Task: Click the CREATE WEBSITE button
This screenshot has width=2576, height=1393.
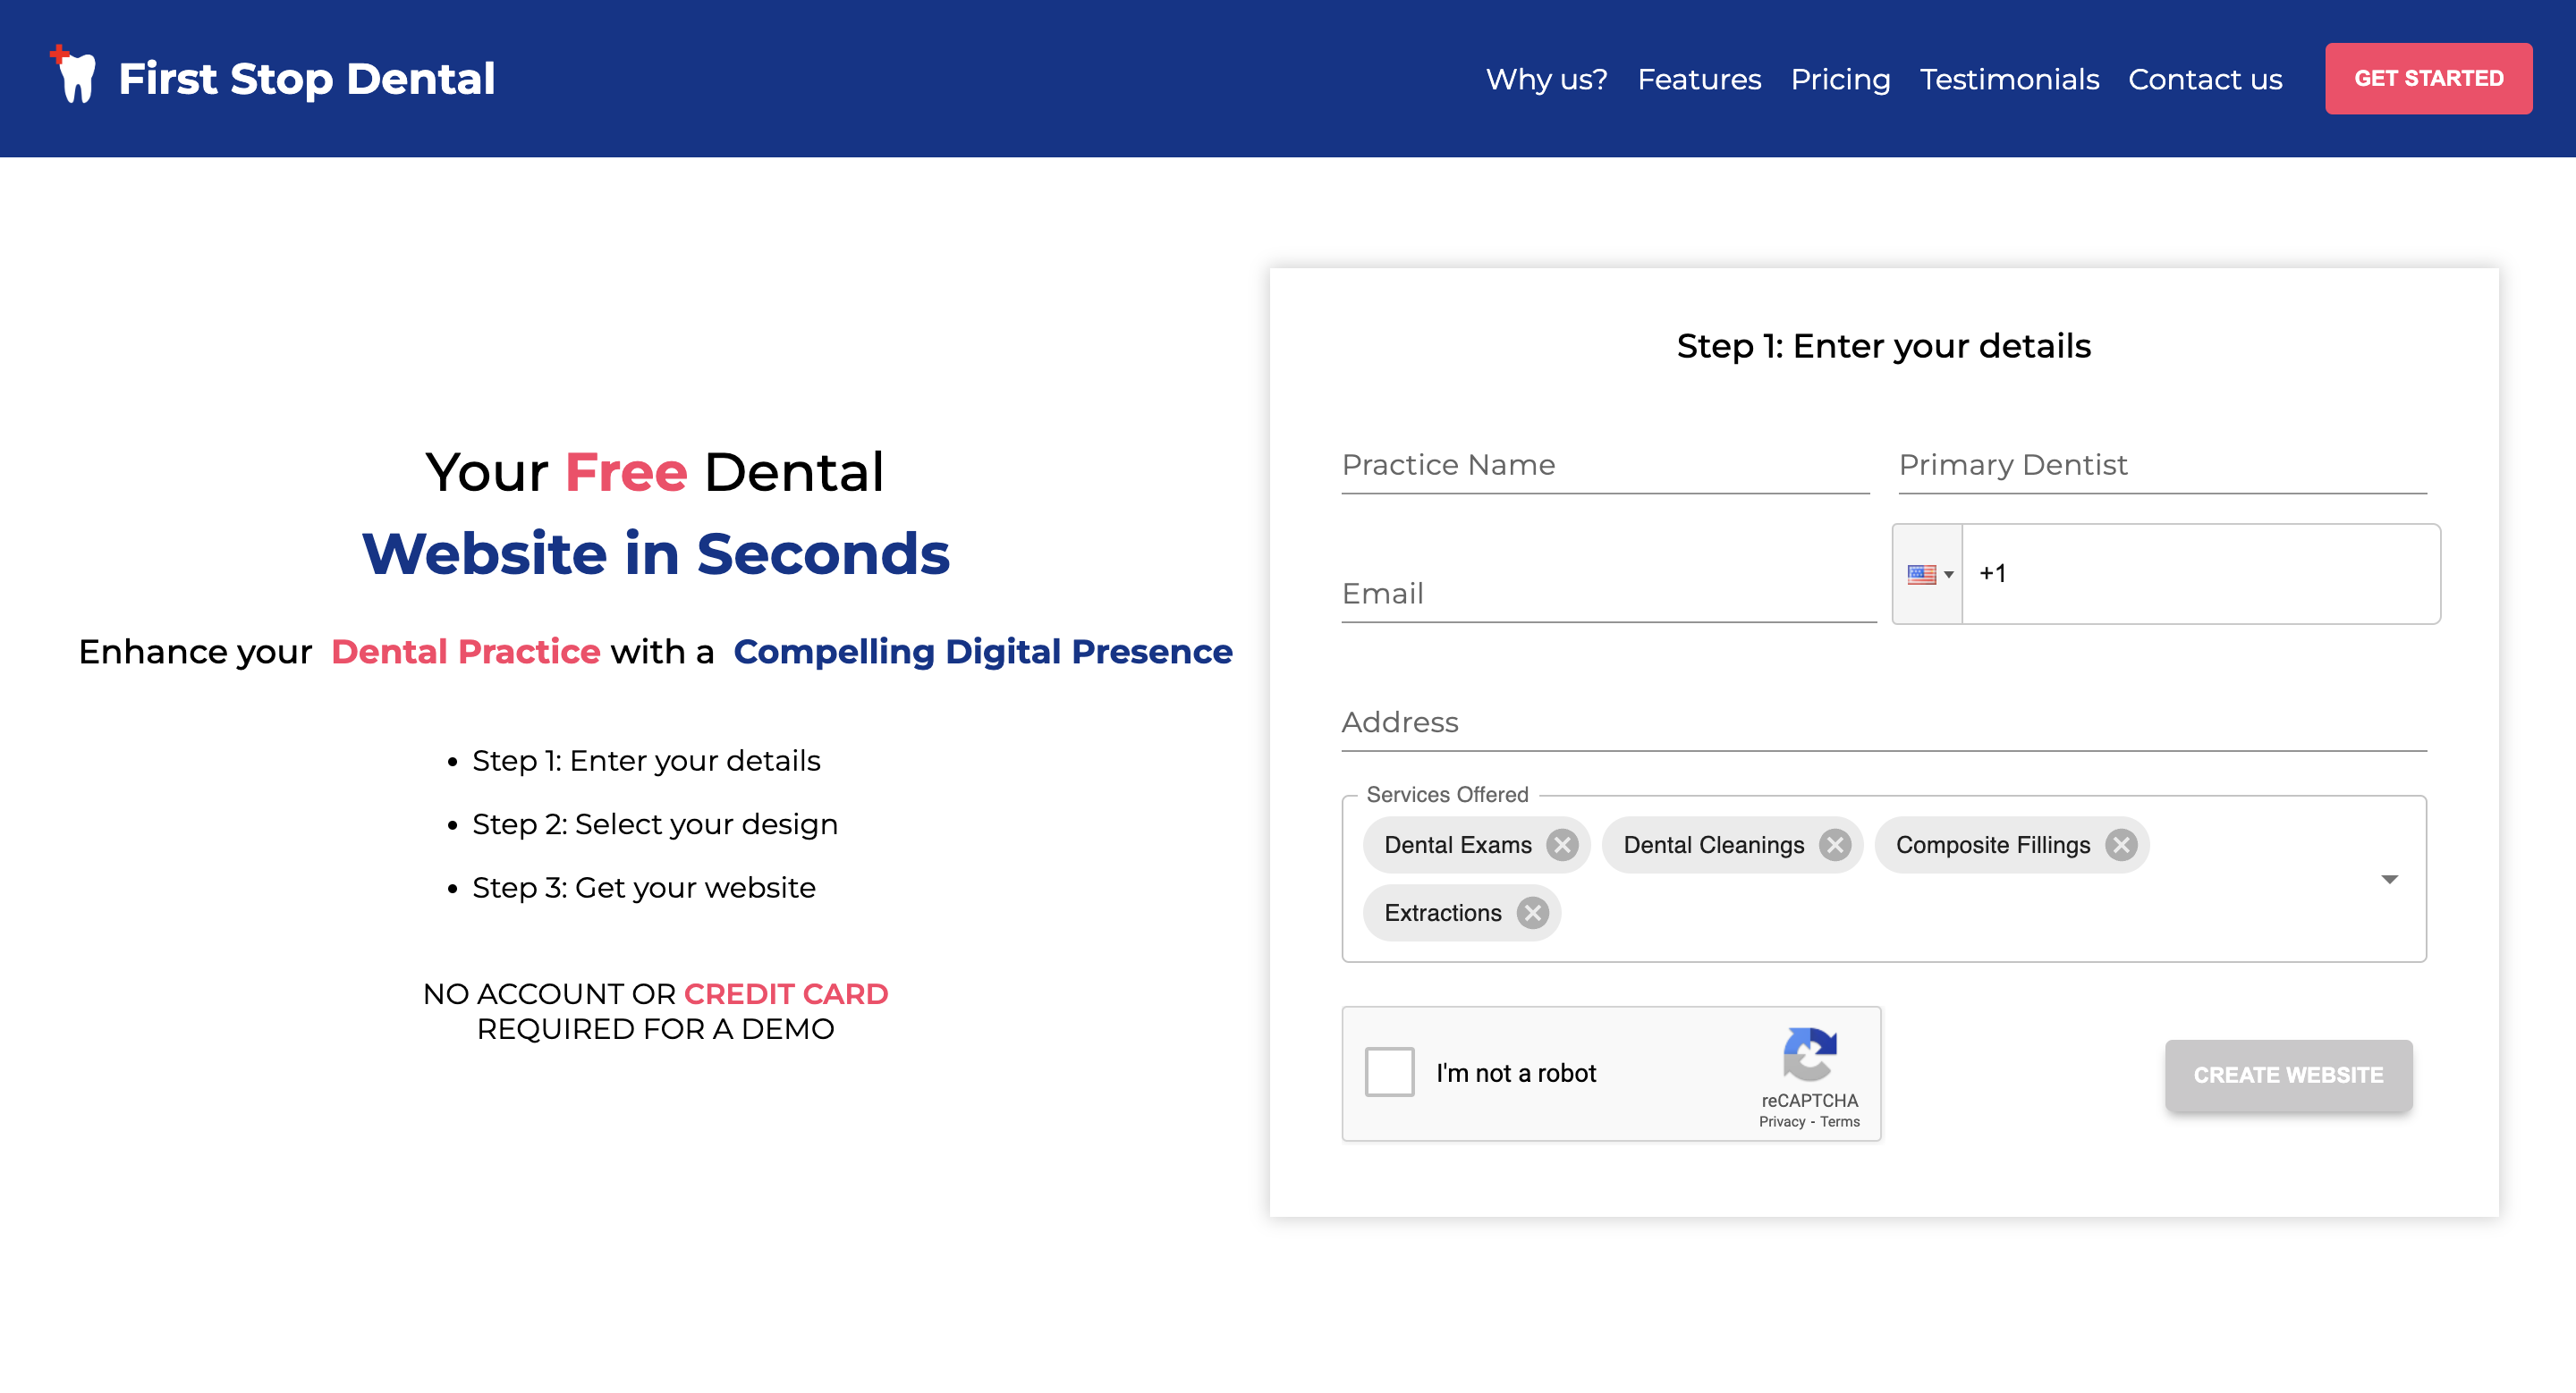Action: click(2288, 1076)
